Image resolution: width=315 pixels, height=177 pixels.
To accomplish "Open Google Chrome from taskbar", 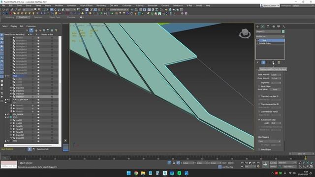I will 136,173.
